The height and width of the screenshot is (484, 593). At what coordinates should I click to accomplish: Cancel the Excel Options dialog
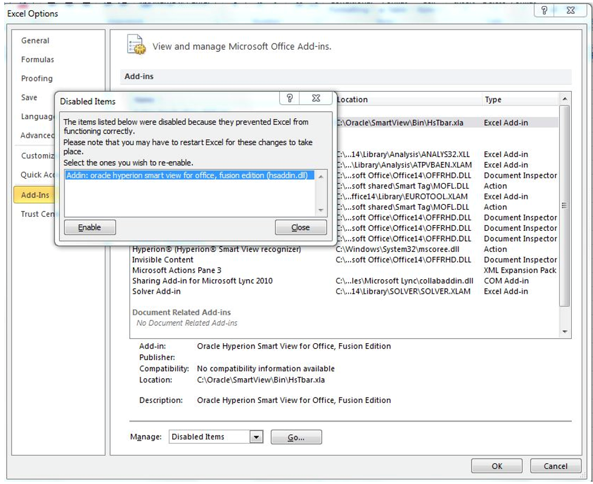(555, 466)
